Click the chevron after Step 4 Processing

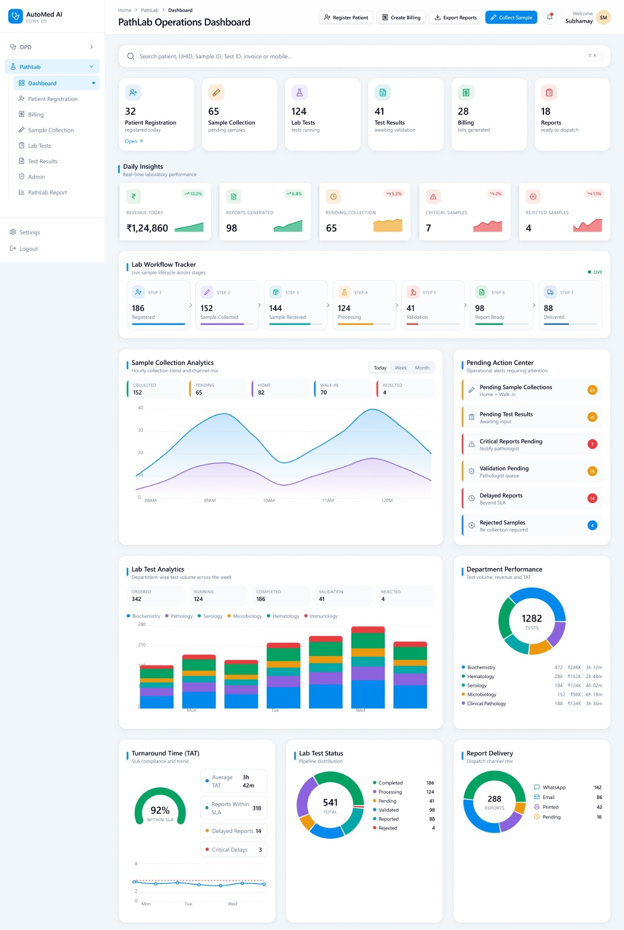397,305
